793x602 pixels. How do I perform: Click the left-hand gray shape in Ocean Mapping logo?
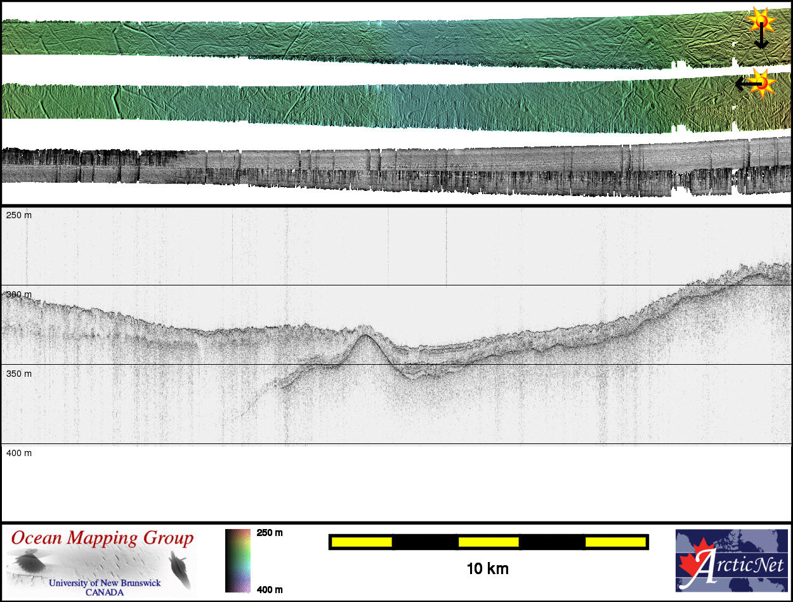pos(29,561)
